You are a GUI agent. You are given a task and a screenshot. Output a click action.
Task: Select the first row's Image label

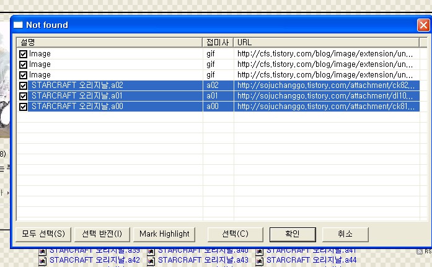(40, 54)
